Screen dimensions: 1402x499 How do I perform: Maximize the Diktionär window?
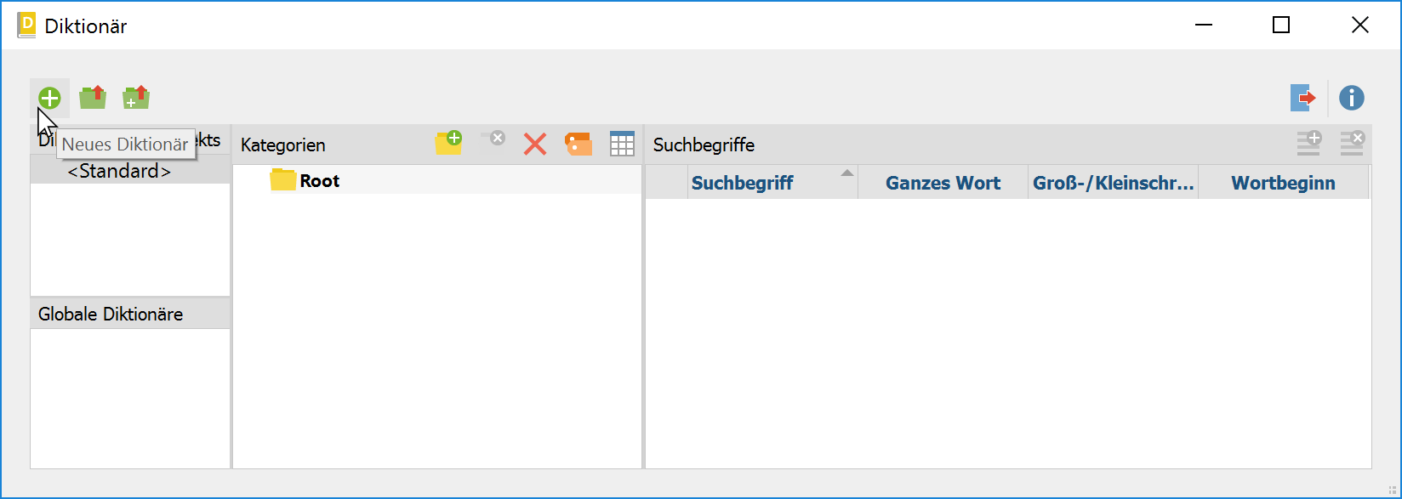tap(1281, 26)
